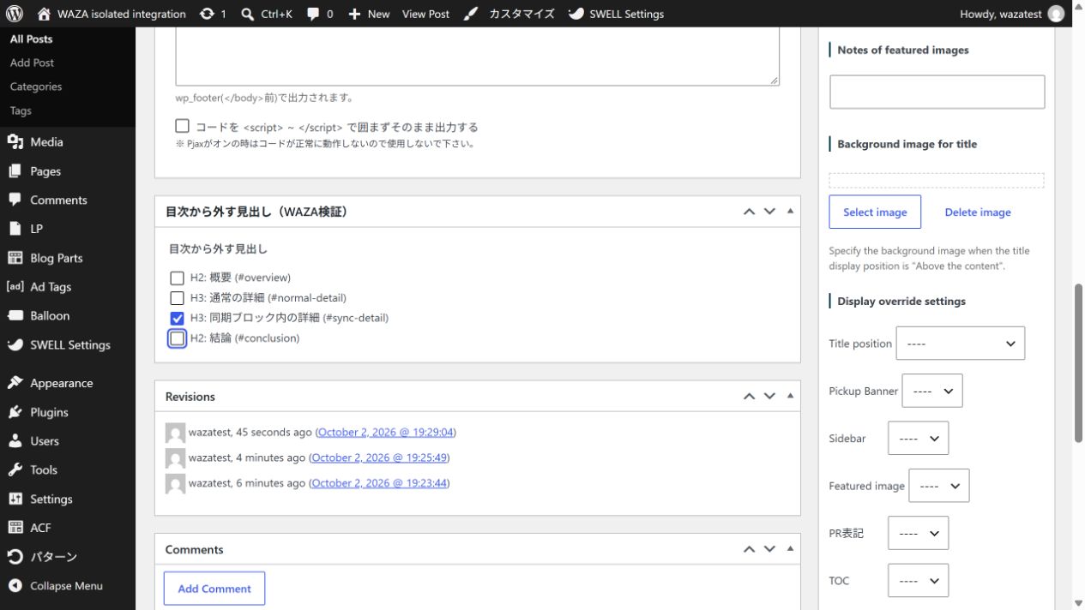Viewport: 1085px width, 610px height.
Task: Open the Categories submenu item
Action: click(x=36, y=87)
